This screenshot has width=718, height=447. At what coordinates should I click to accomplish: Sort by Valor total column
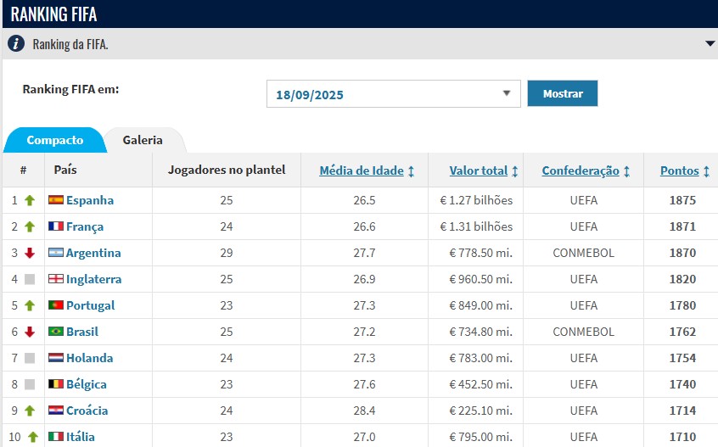(x=479, y=170)
